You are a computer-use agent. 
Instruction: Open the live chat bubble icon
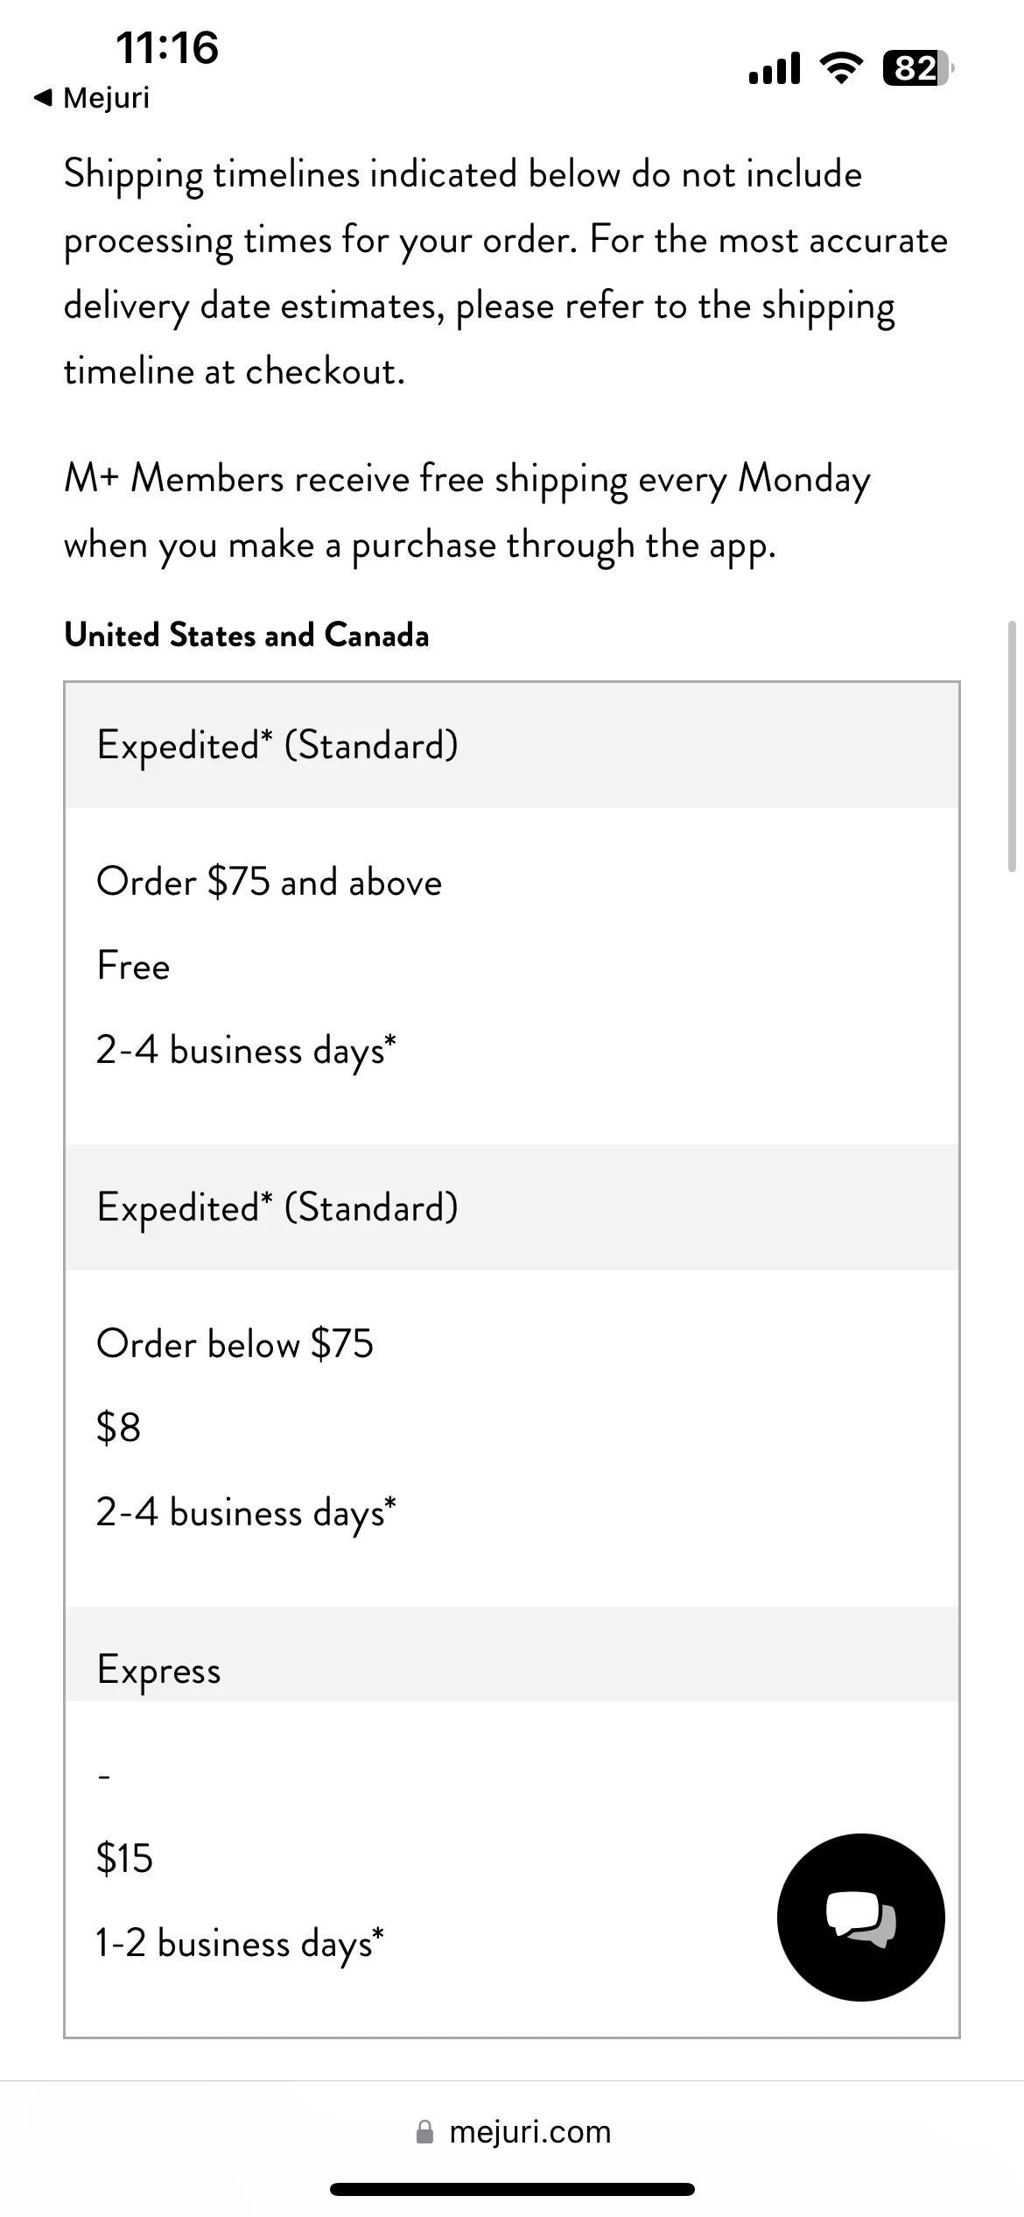coord(860,1918)
